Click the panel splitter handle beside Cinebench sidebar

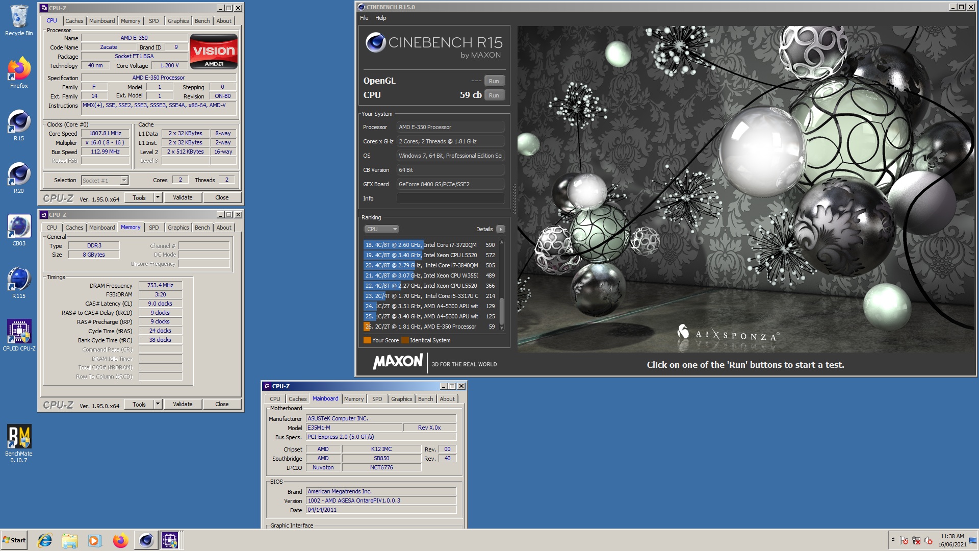(514, 199)
